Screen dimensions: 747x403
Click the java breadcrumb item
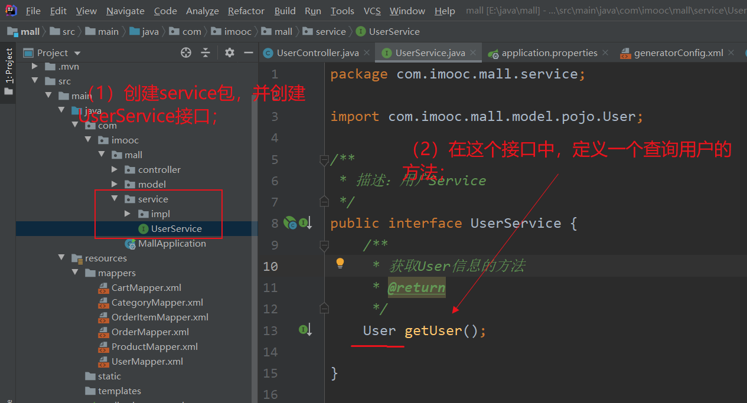click(x=144, y=31)
